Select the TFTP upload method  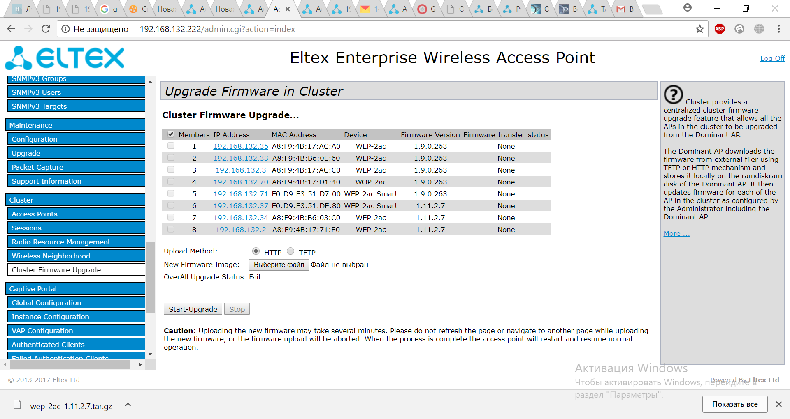click(x=290, y=251)
